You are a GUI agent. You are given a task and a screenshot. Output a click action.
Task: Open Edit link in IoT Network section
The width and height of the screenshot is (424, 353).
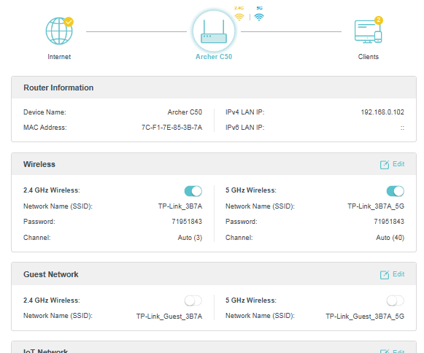click(x=398, y=351)
